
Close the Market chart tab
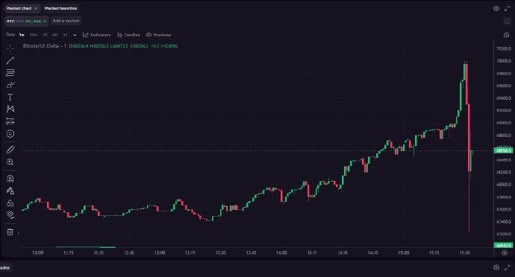(36, 8)
